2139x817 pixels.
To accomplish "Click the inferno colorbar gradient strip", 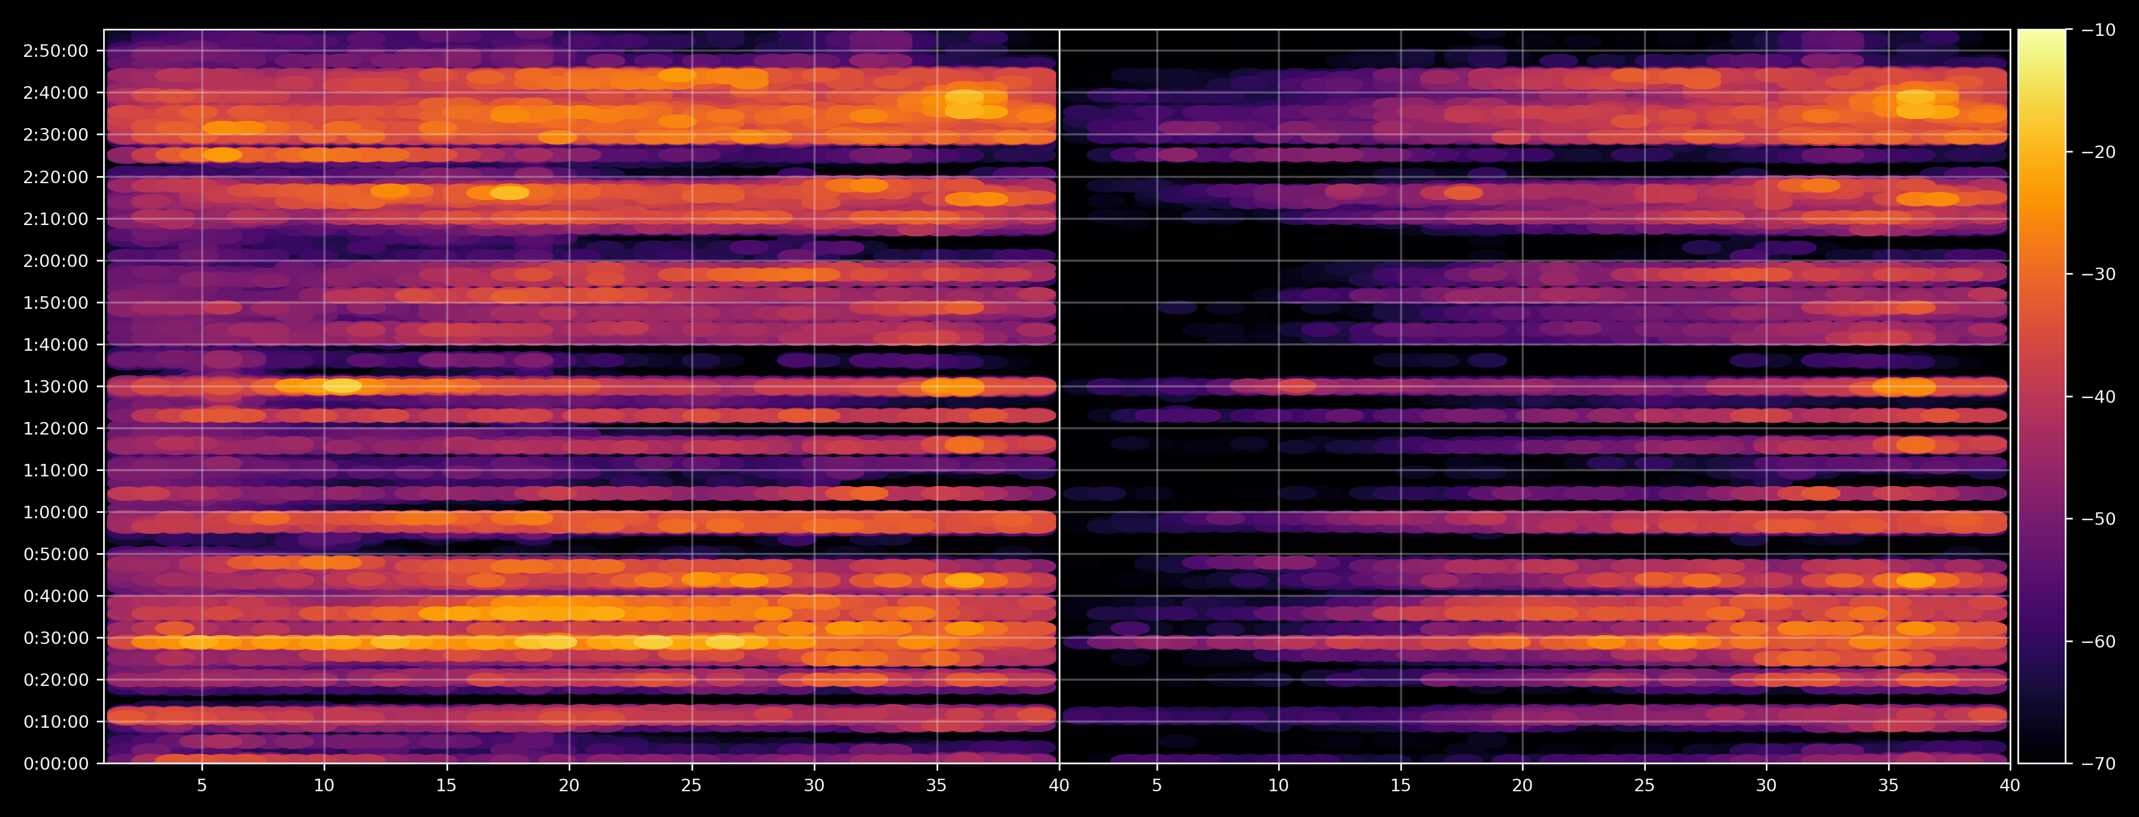I will (x=2042, y=396).
